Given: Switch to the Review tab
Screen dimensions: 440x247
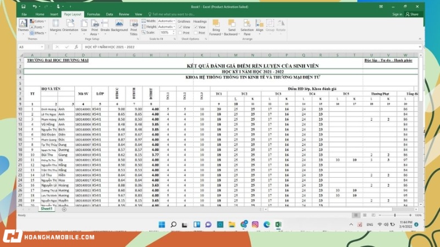Looking at the screenshot, I should (x=124, y=14).
